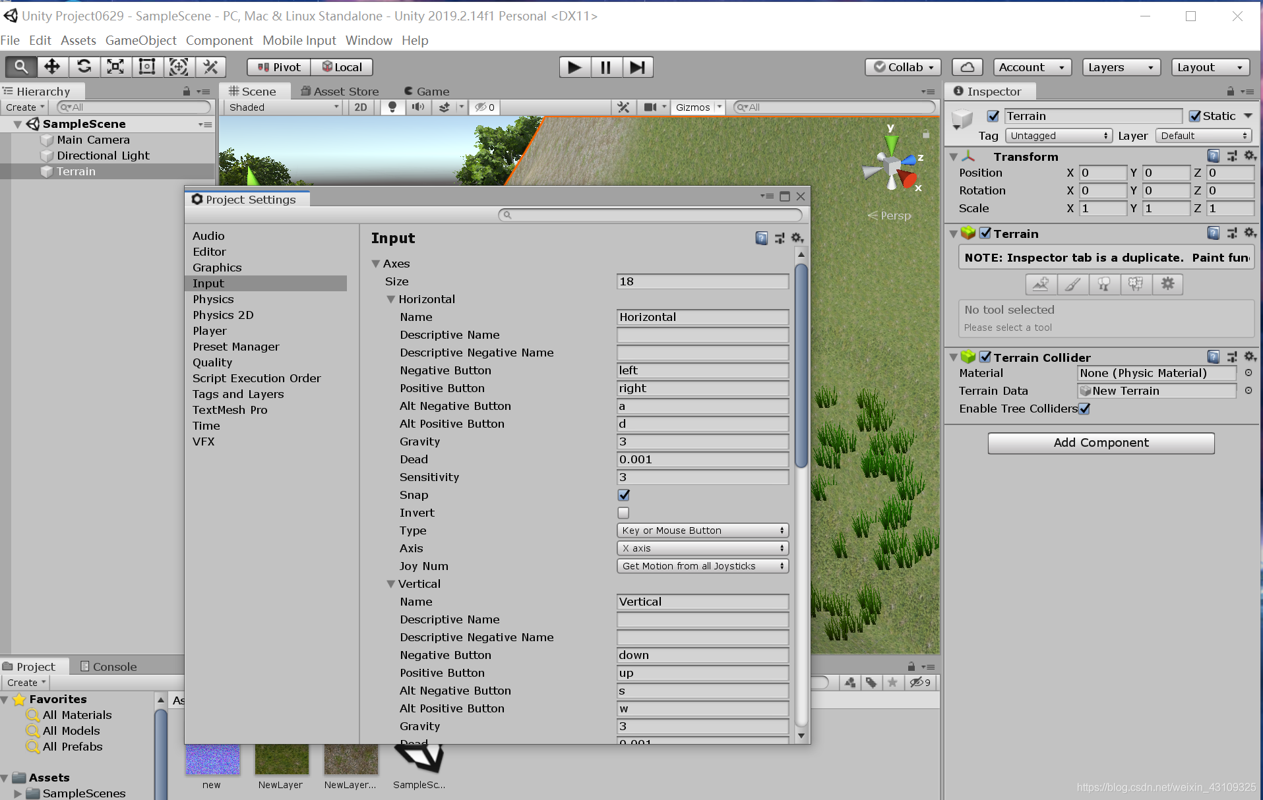The image size is (1263, 800).
Task: Open Input preset selector icon
Action: click(x=780, y=238)
